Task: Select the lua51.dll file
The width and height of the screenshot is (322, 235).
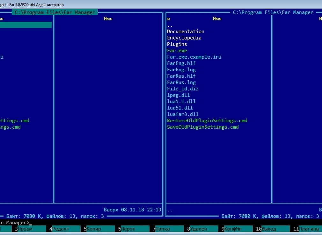Action: pyautogui.click(x=180, y=108)
